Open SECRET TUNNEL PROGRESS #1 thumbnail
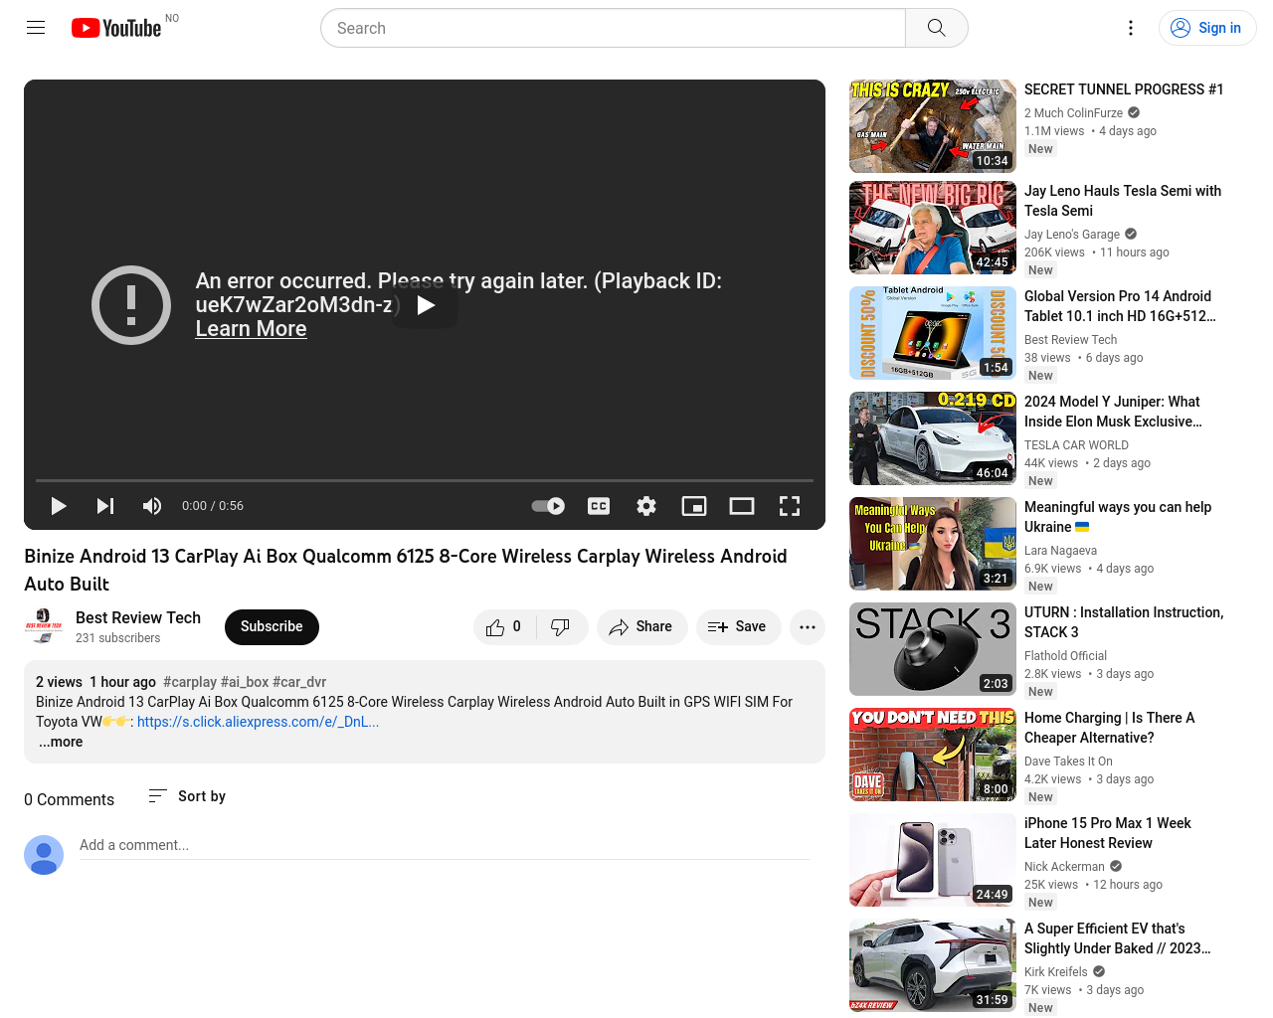The width and height of the screenshot is (1273, 1018). pyautogui.click(x=933, y=126)
